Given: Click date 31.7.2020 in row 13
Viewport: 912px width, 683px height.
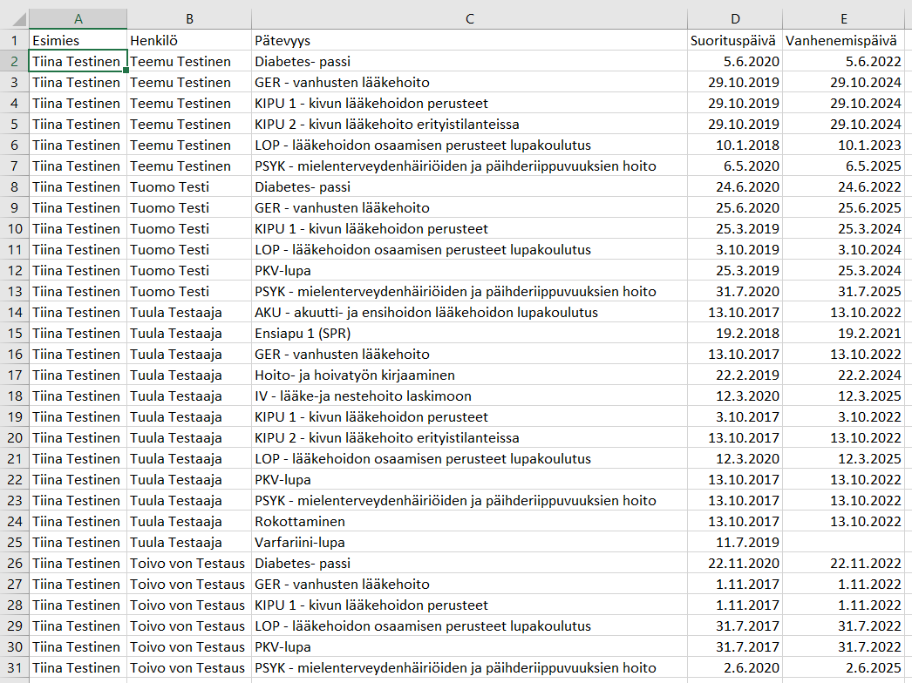Looking at the screenshot, I should 735,291.
